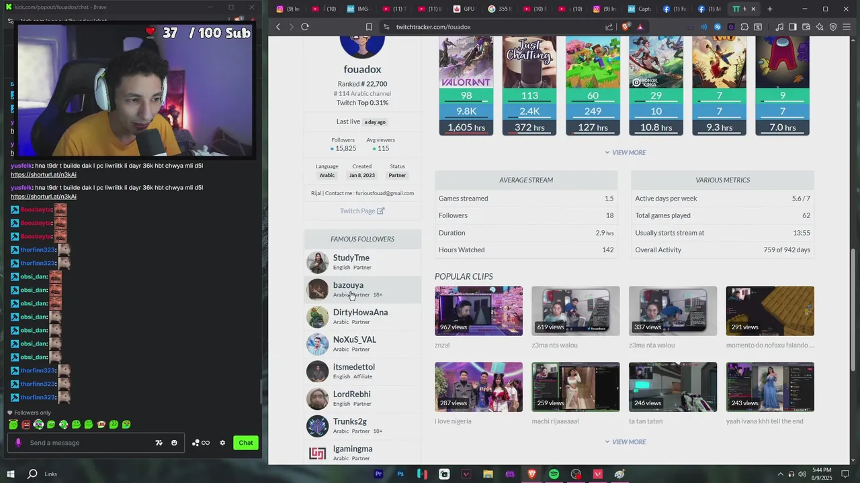Switch to the Google '355' tab

(499, 9)
